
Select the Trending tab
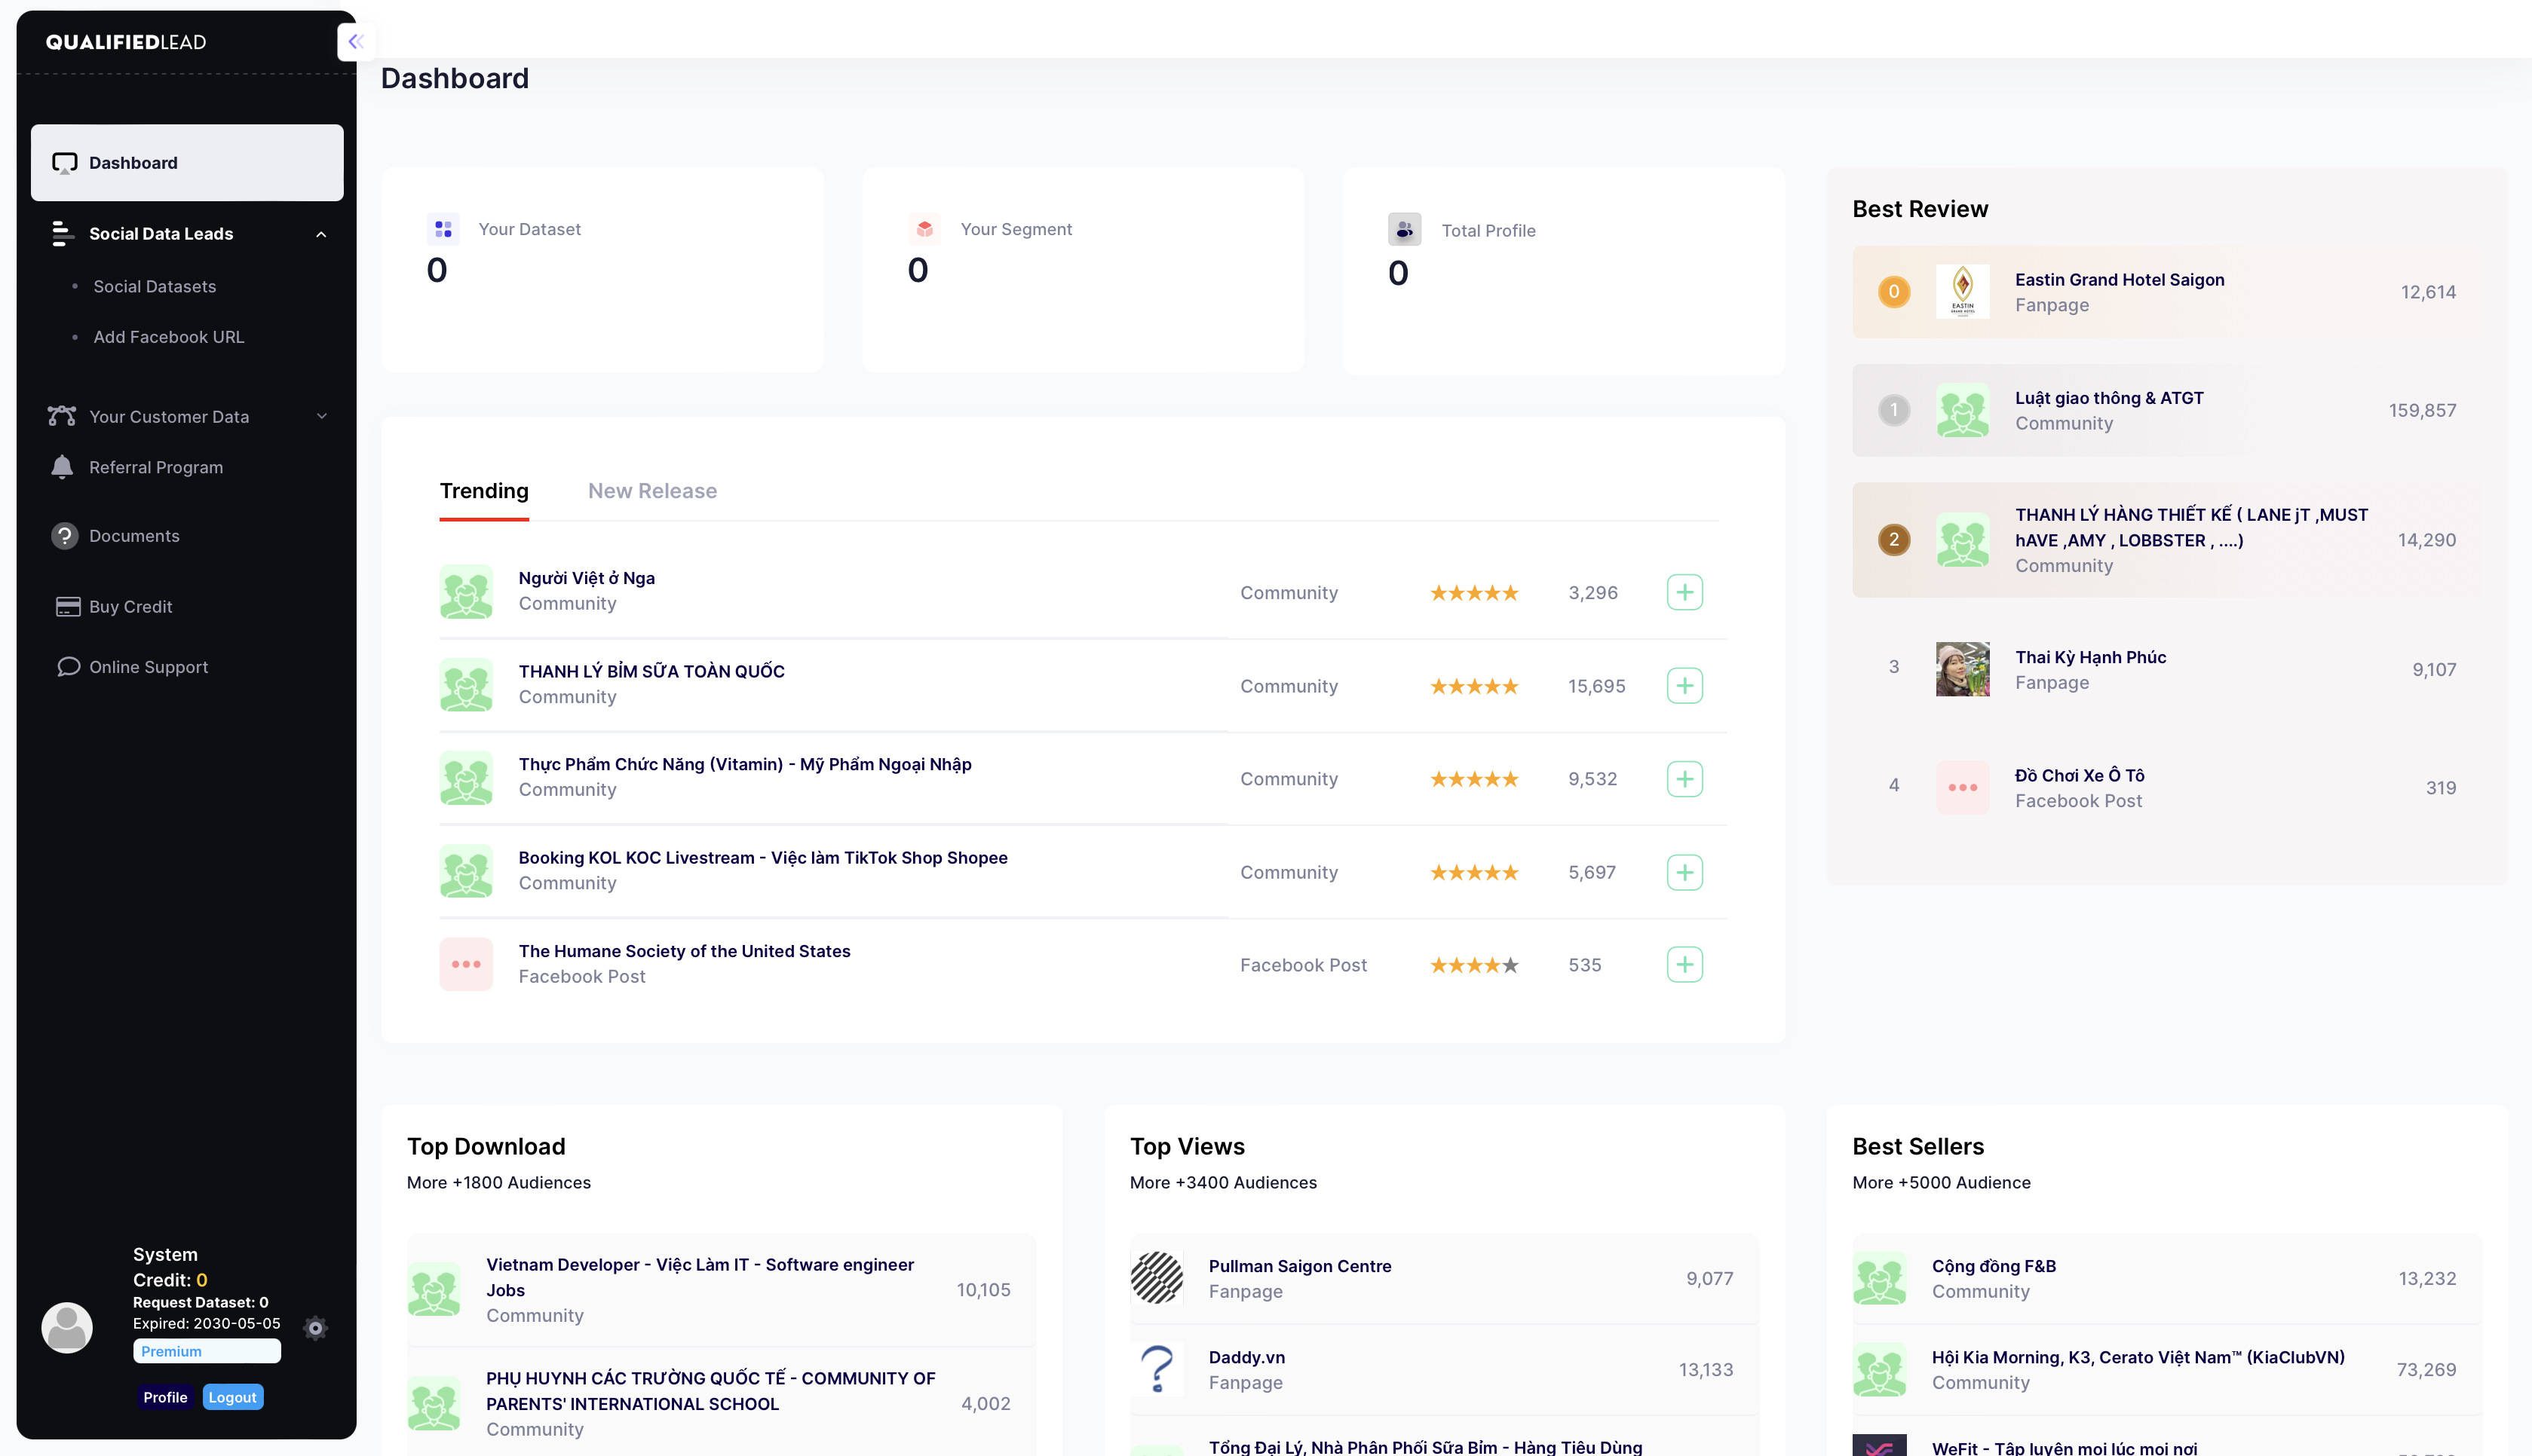click(x=484, y=491)
